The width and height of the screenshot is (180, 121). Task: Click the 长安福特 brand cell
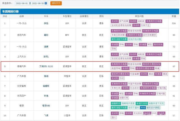[21, 86]
